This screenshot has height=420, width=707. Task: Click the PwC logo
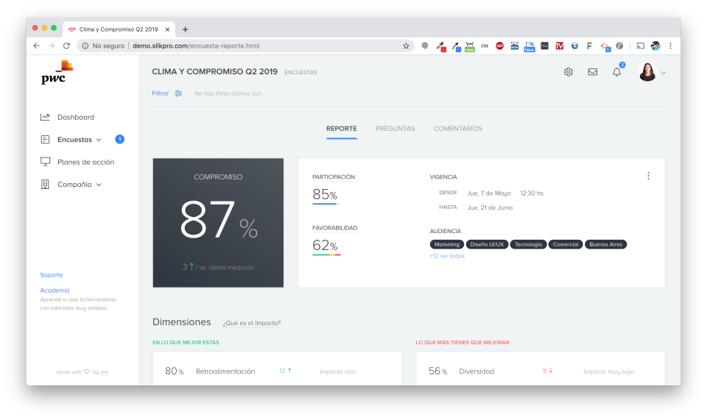click(57, 73)
